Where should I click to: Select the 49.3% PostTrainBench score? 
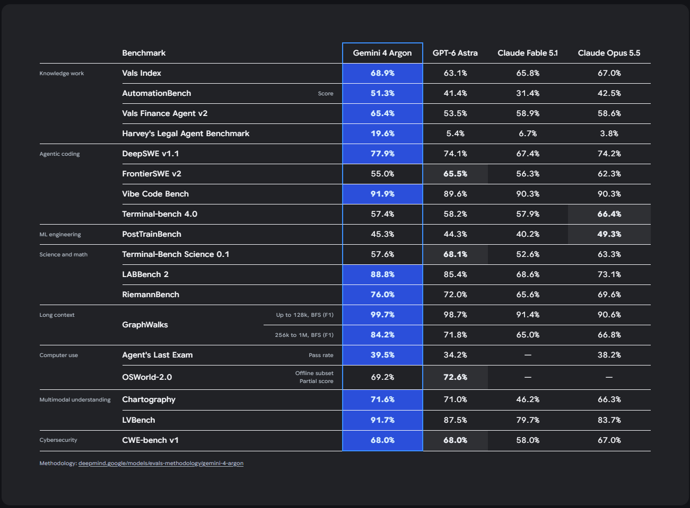click(x=609, y=234)
